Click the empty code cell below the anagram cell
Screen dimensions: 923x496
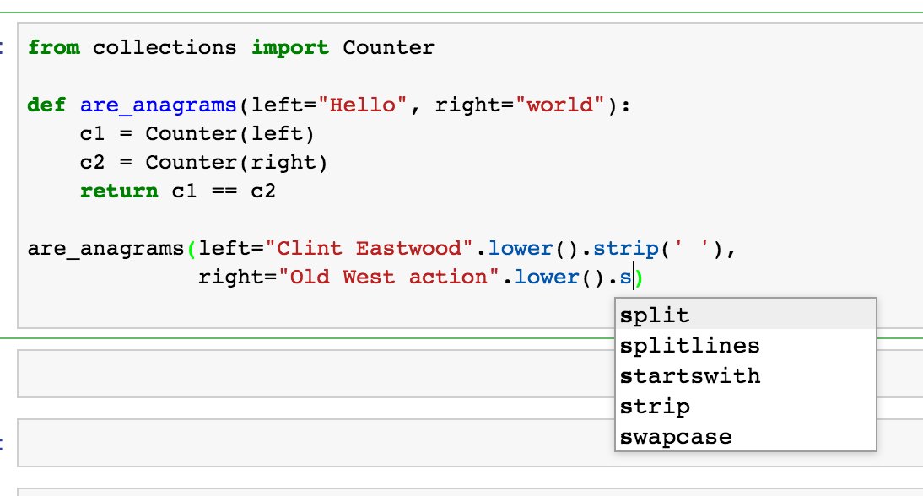(470, 374)
